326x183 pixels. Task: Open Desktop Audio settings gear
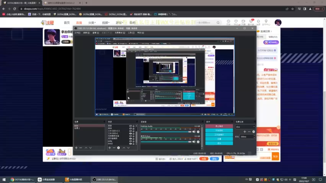click(198, 132)
